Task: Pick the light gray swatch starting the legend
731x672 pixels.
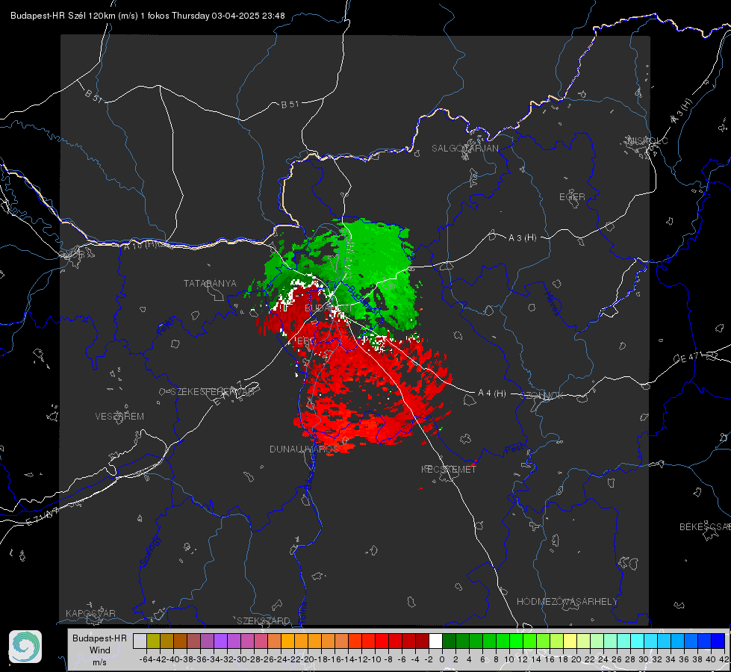Action: coord(140,641)
